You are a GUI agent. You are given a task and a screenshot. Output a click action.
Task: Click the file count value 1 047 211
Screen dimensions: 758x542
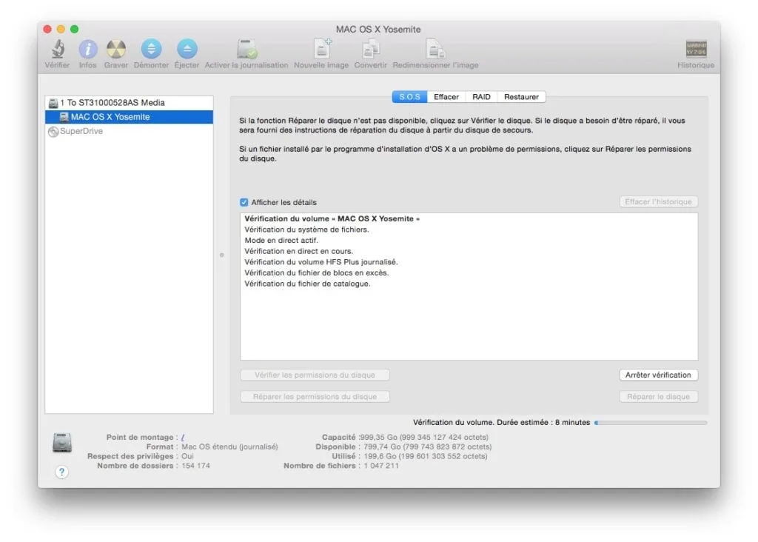(x=381, y=466)
